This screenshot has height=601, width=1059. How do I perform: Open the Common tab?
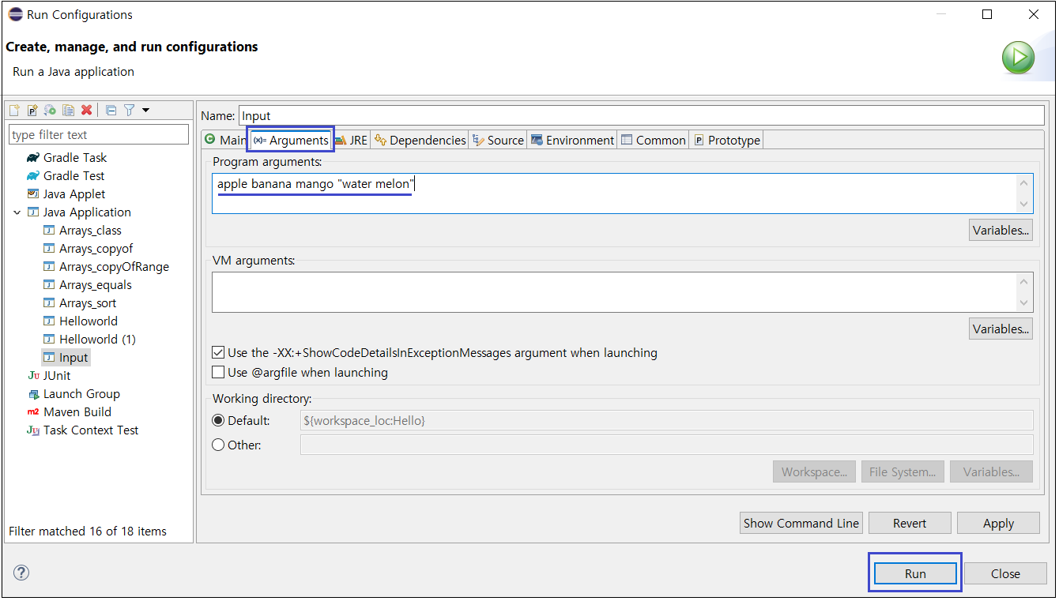coord(653,140)
